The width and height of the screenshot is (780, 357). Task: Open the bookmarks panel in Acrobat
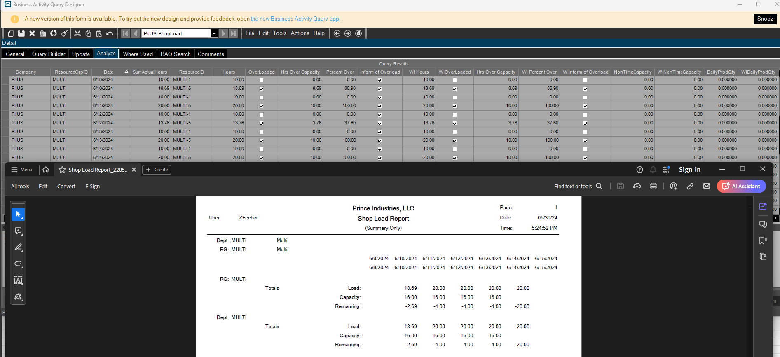pyautogui.click(x=763, y=240)
